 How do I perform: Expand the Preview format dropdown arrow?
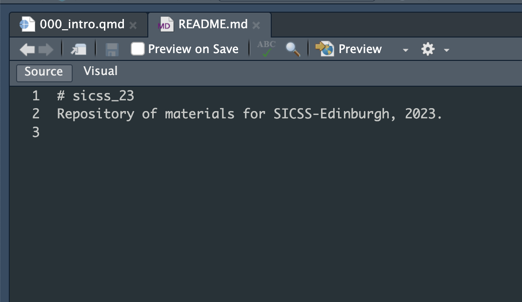click(x=405, y=50)
